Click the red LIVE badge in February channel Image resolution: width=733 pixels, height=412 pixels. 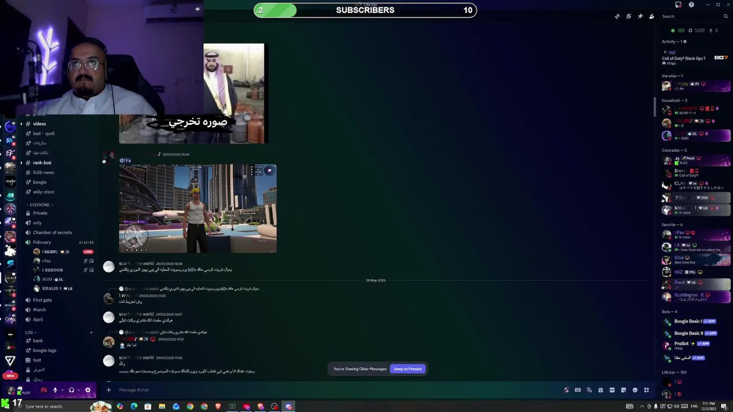(x=88, y=252)
